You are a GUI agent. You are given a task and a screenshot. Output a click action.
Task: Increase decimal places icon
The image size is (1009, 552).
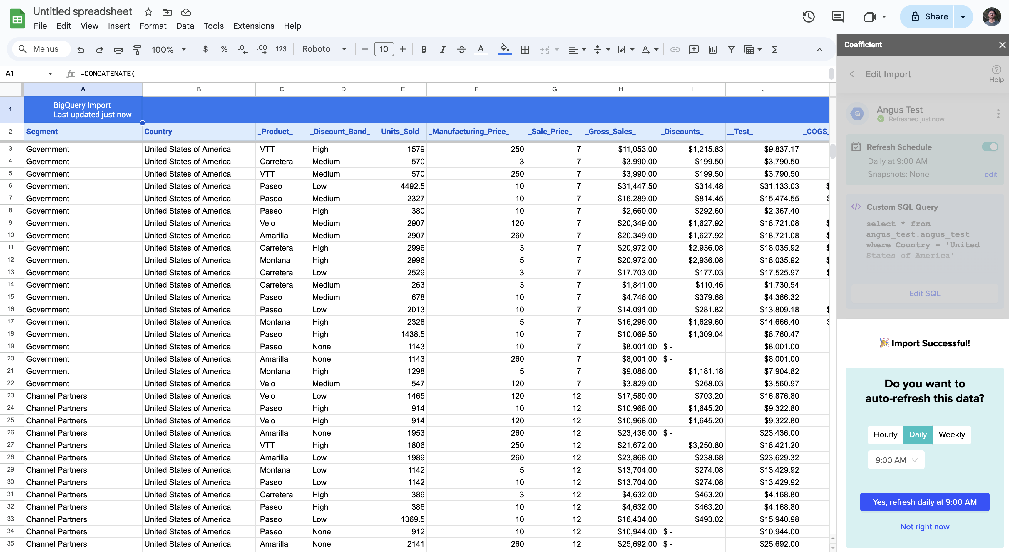coord(262,49)
